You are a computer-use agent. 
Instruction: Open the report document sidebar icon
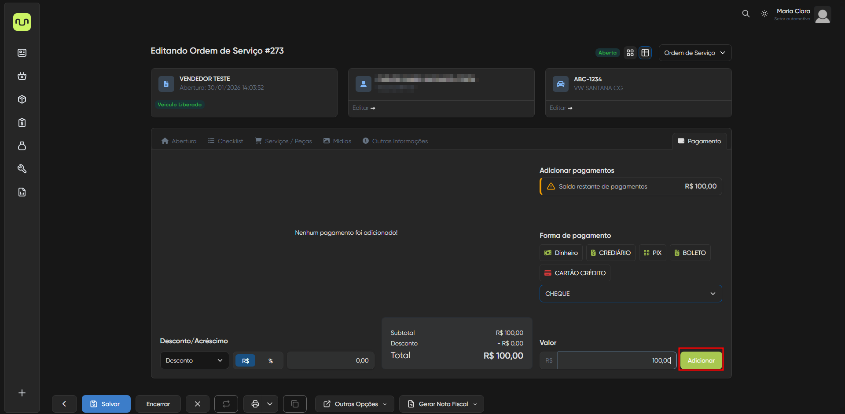22,192
